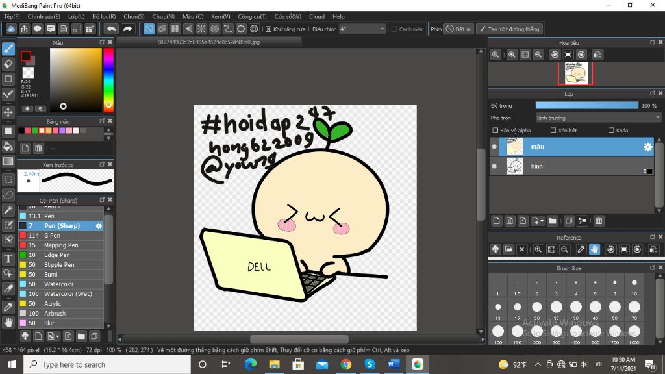Select the hình layer
Screen dimensions: 665x374
tap(571, 166)
